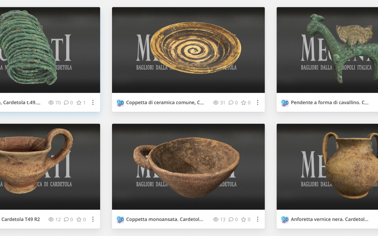Open the spiral-painted bowl thumbnail
This screenshot has height=236, width=378.
[x=188, y=50]
